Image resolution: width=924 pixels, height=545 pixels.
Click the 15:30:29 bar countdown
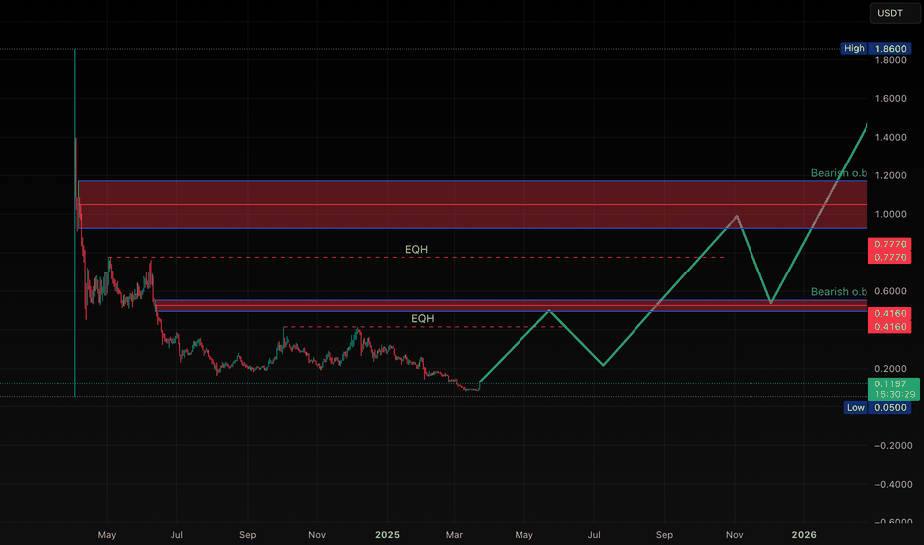894,394
